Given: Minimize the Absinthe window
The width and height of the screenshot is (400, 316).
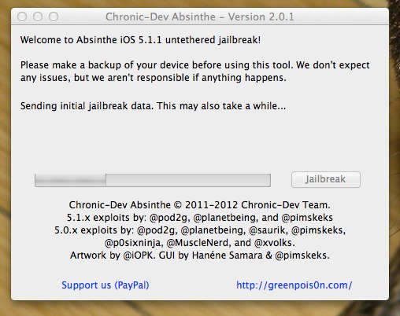Looking at the screenshot, I should 38,17.
